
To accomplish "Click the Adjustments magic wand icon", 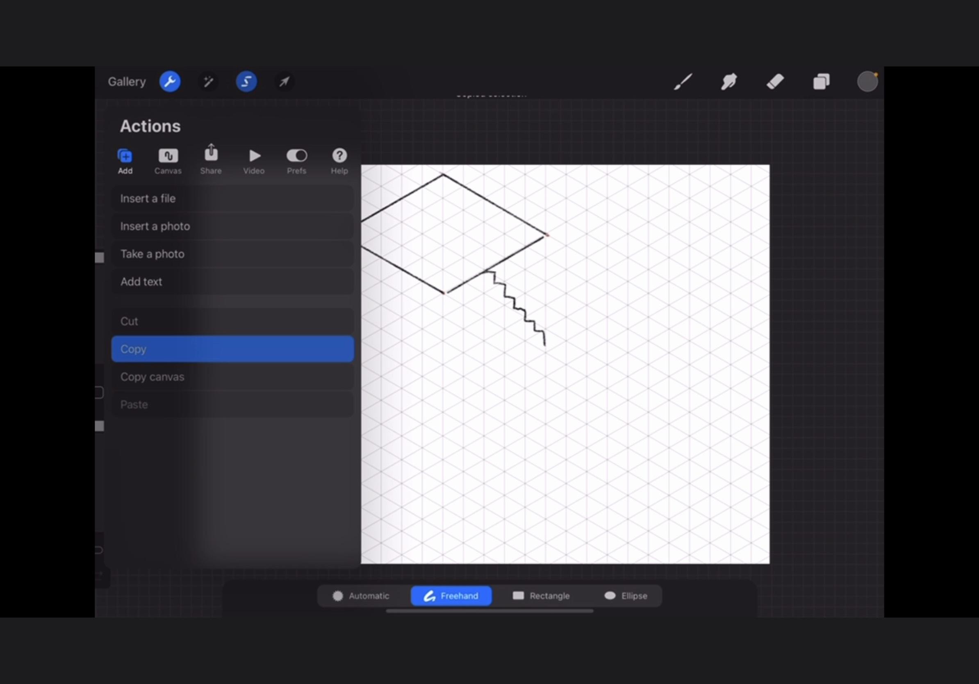I will tap(208, 81).
